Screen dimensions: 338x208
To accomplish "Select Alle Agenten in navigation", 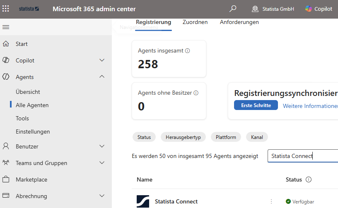I will 32,105.
